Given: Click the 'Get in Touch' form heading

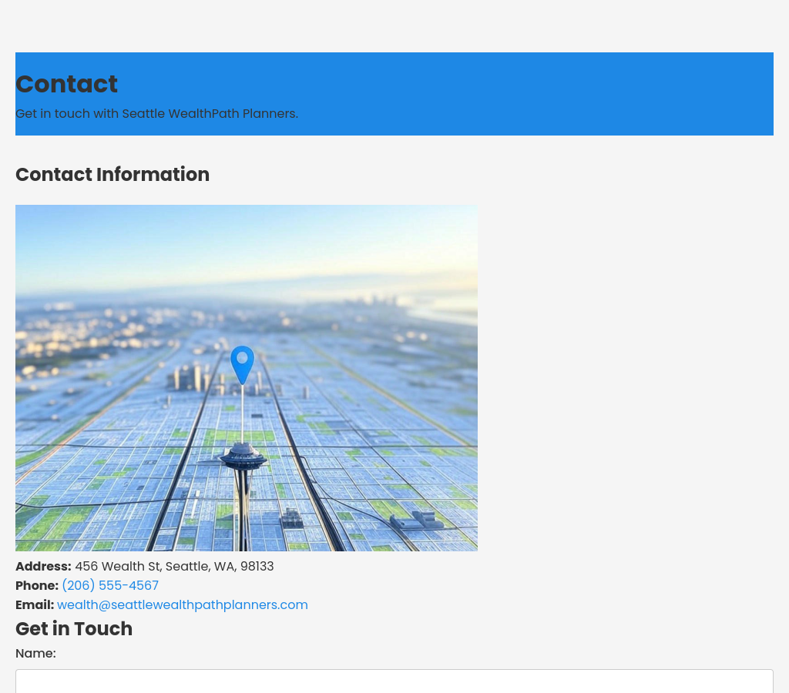Looking at the screenshot, I should (74, 629).
